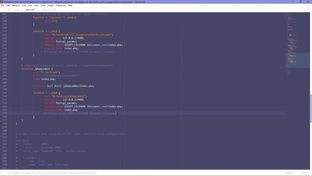The height and width of the screenshot is (176, 312).
Task: Click the comment about another virtual host line 161
Action: coord(70,134)
